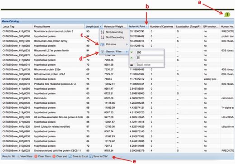Open the Length (aa) column dropdown arrow

point(101,26)
